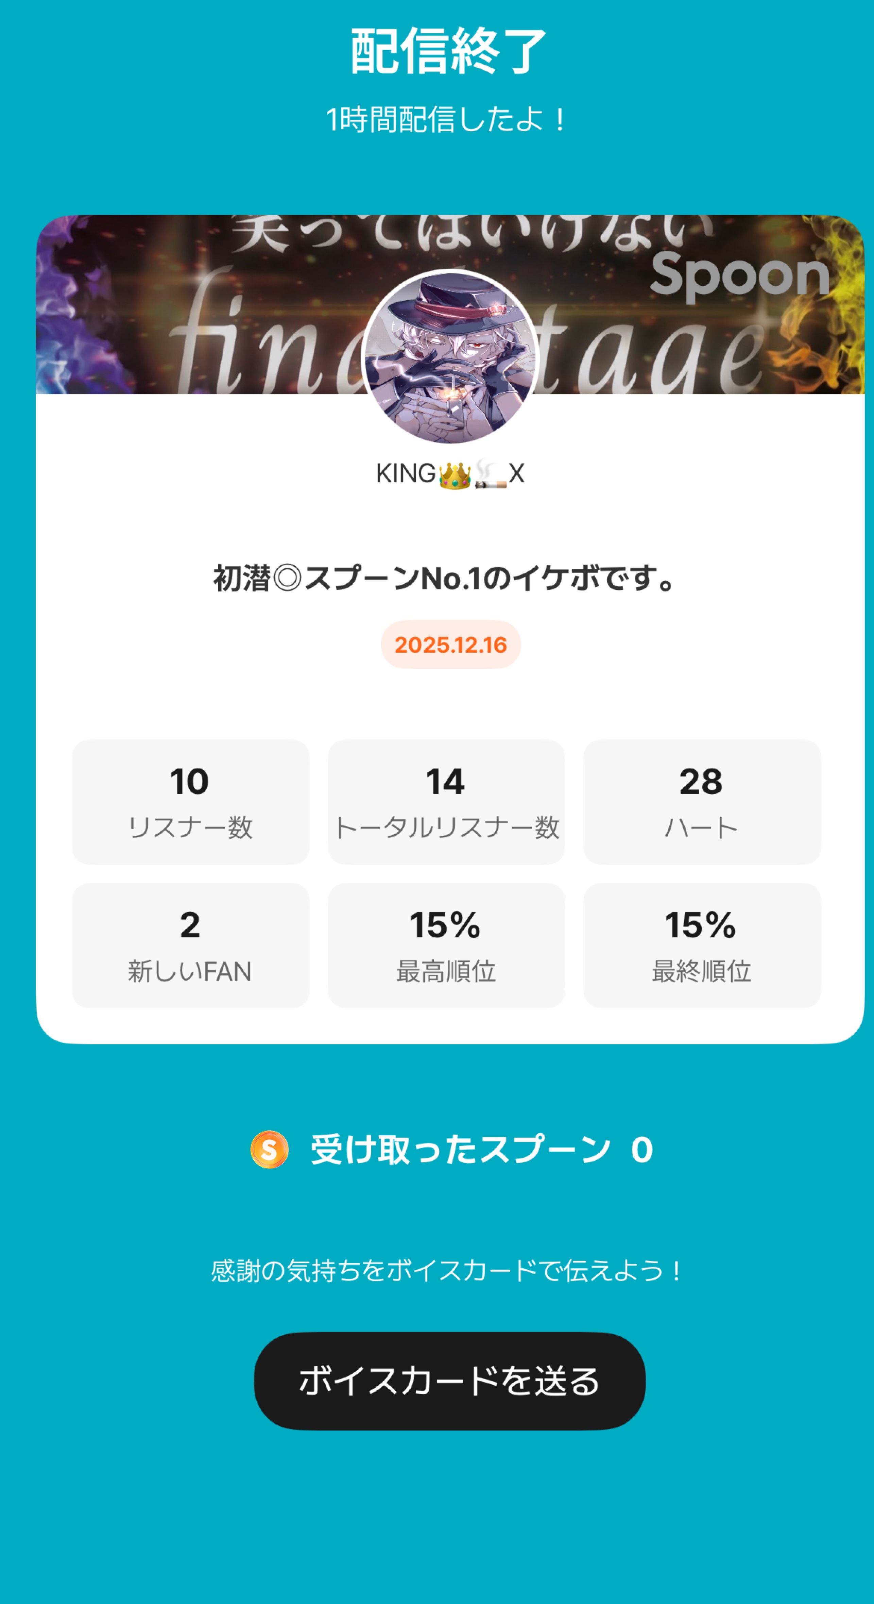Tap the 感謝の気持ちをボイスカードで伝えよう！ message
Screen dimensions: 874x1604
pyautogui.click(x=447, y=1271)
